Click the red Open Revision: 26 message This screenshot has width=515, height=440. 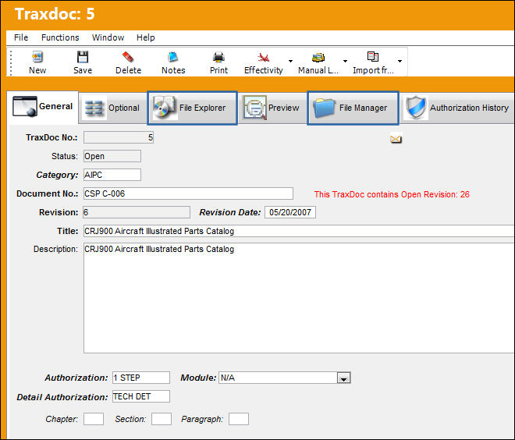click(392, 194)
